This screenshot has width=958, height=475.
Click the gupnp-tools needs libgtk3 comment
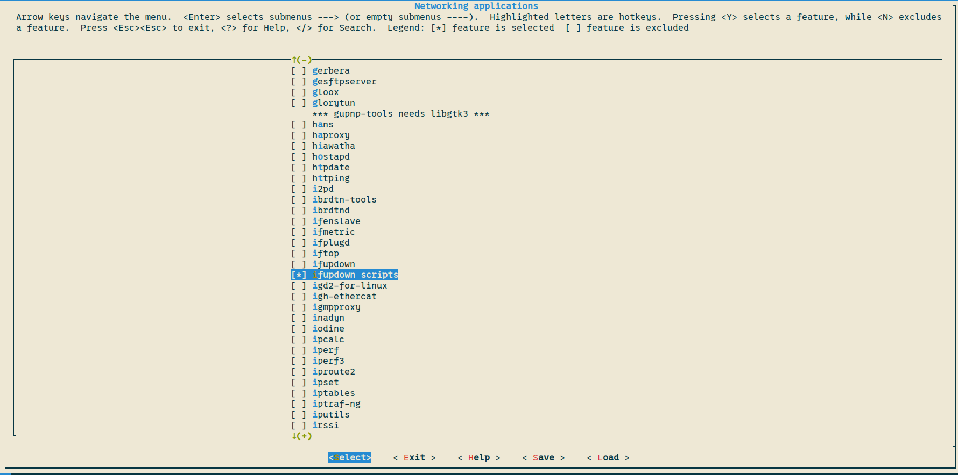401,114
